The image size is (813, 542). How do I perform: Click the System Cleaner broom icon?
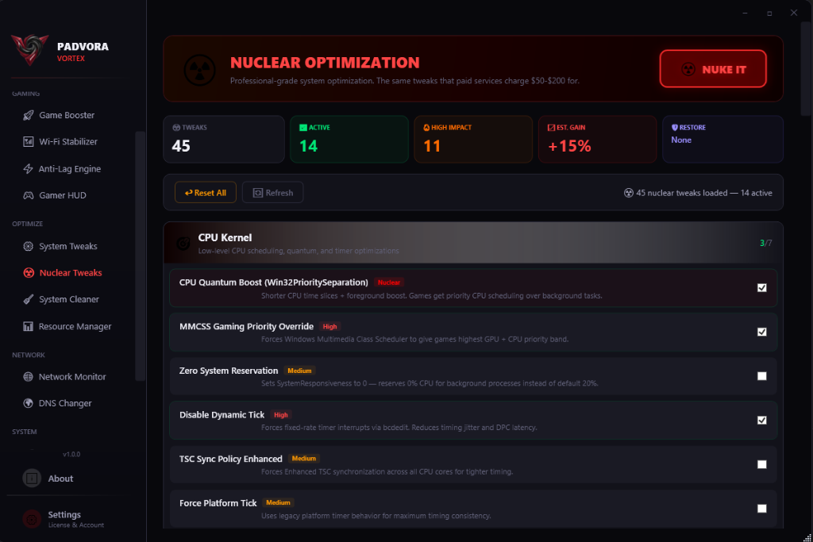coord(29,299)
